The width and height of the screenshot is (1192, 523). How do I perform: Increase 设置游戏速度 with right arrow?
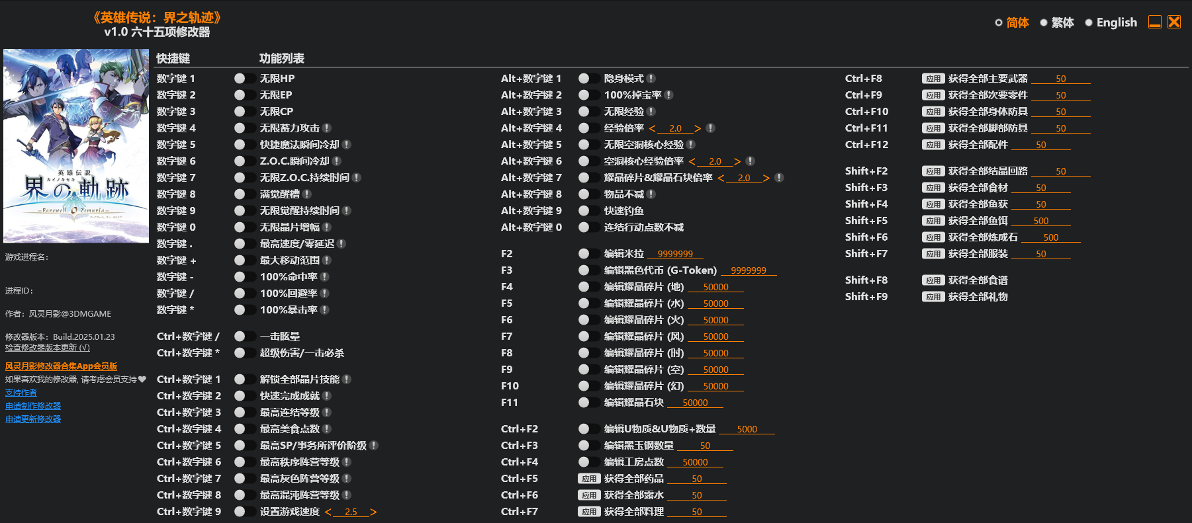coord(373,512)
